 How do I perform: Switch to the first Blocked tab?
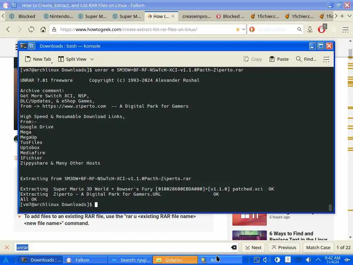point(23,16)
